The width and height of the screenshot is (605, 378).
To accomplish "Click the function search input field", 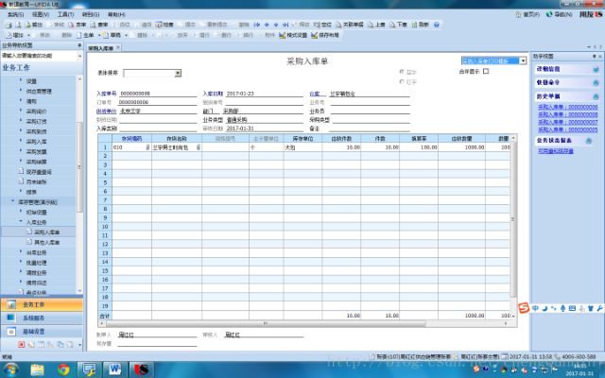I will pos(39,56).
